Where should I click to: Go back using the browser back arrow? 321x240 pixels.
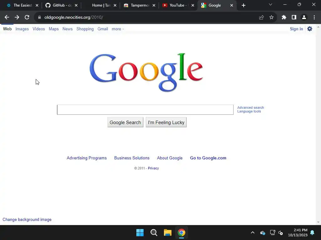pyautogui.click(x=7, y=17)
